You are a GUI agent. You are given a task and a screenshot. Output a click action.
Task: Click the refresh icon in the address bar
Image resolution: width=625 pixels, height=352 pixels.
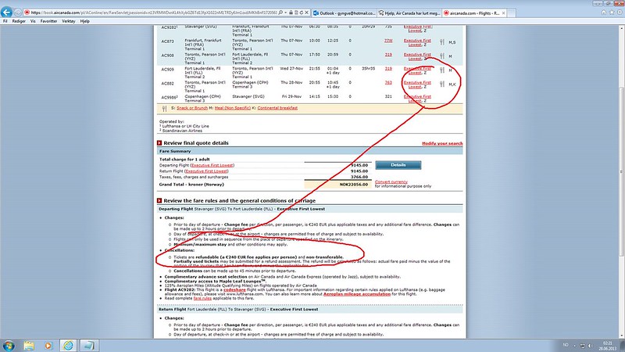(x=302, y=13)
